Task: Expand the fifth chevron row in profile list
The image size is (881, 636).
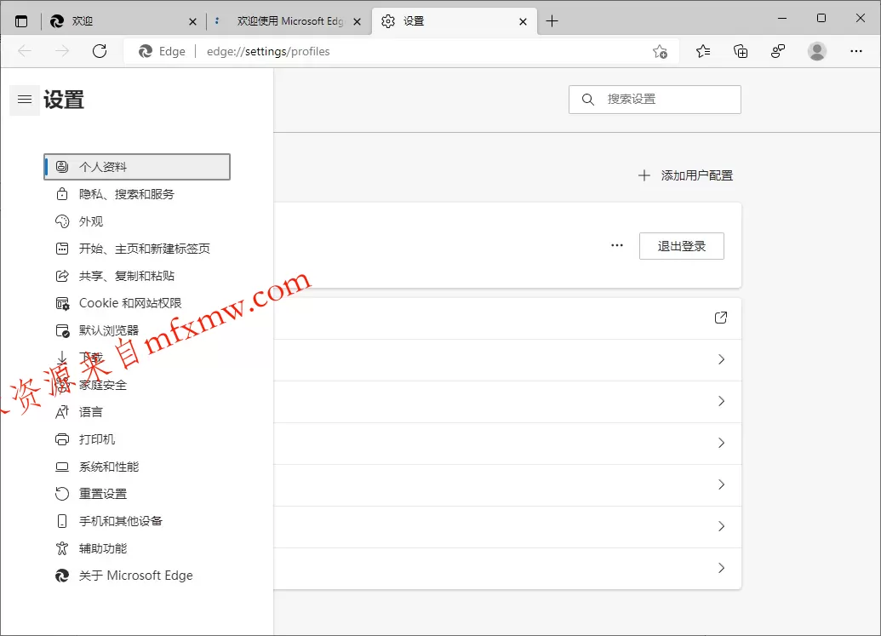Action: click(x=722, y=526)
